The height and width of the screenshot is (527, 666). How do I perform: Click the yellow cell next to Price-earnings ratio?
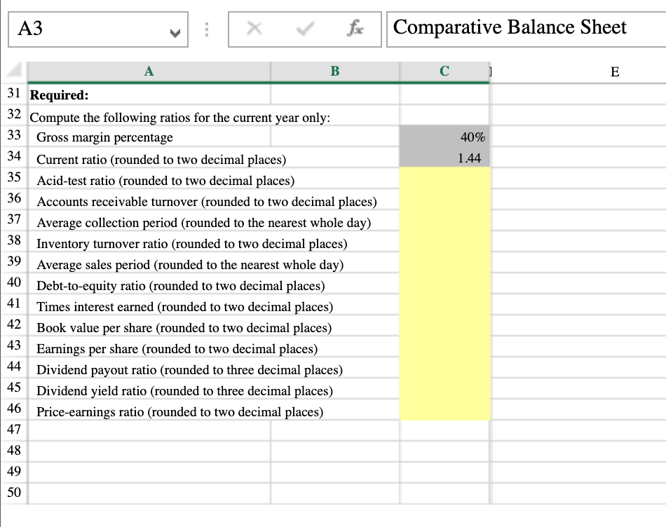pyautogui.click(x=444, y=411)
